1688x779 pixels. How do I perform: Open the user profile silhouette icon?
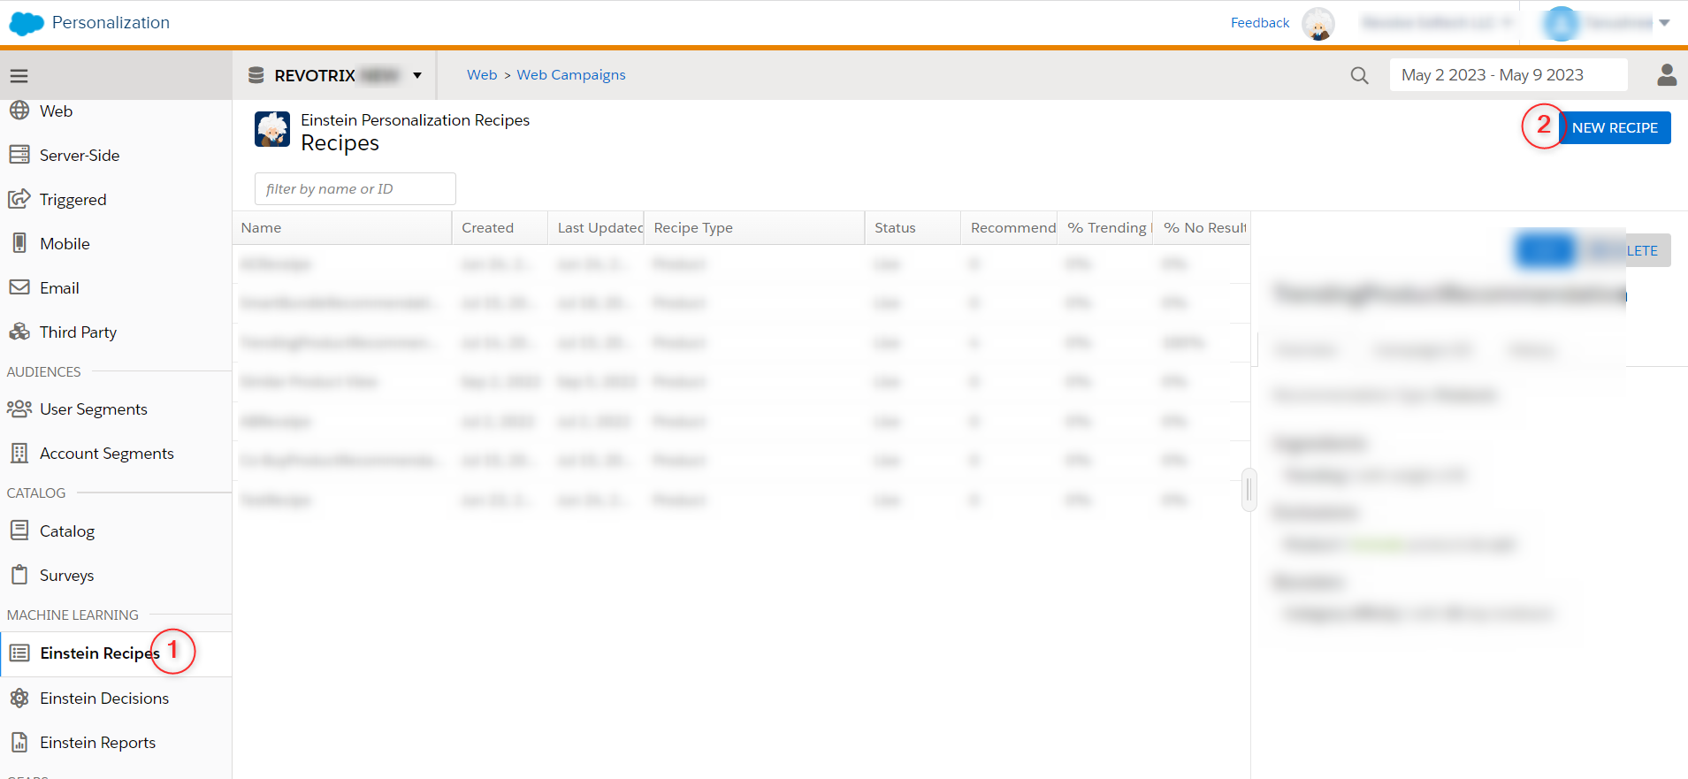point(1667,75)
